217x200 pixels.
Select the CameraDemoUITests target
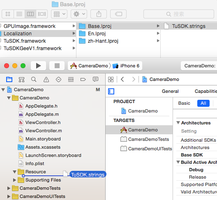(139, 149)
